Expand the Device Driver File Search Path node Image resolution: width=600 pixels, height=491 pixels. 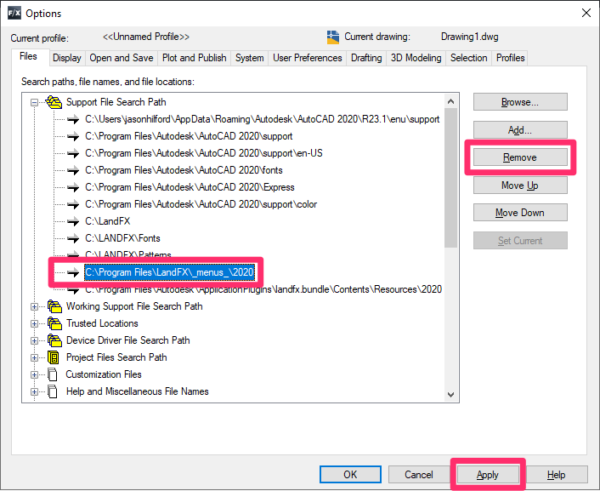click(x=35, y=340)
